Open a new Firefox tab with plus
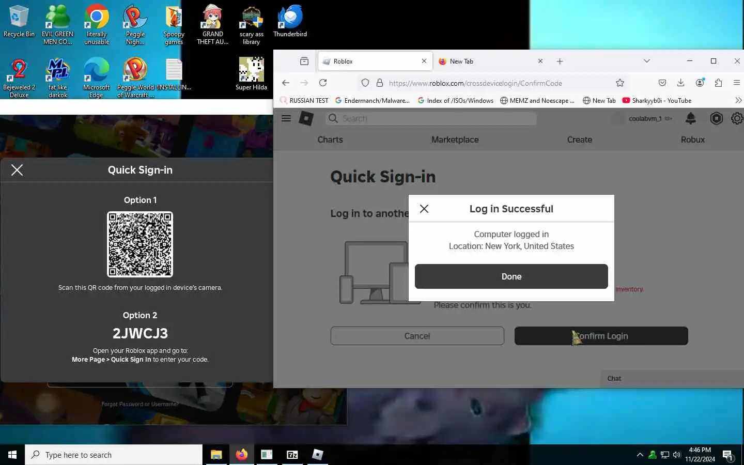Image resolution: width=744 pixels, height=465 pixels. pos(560,61)
